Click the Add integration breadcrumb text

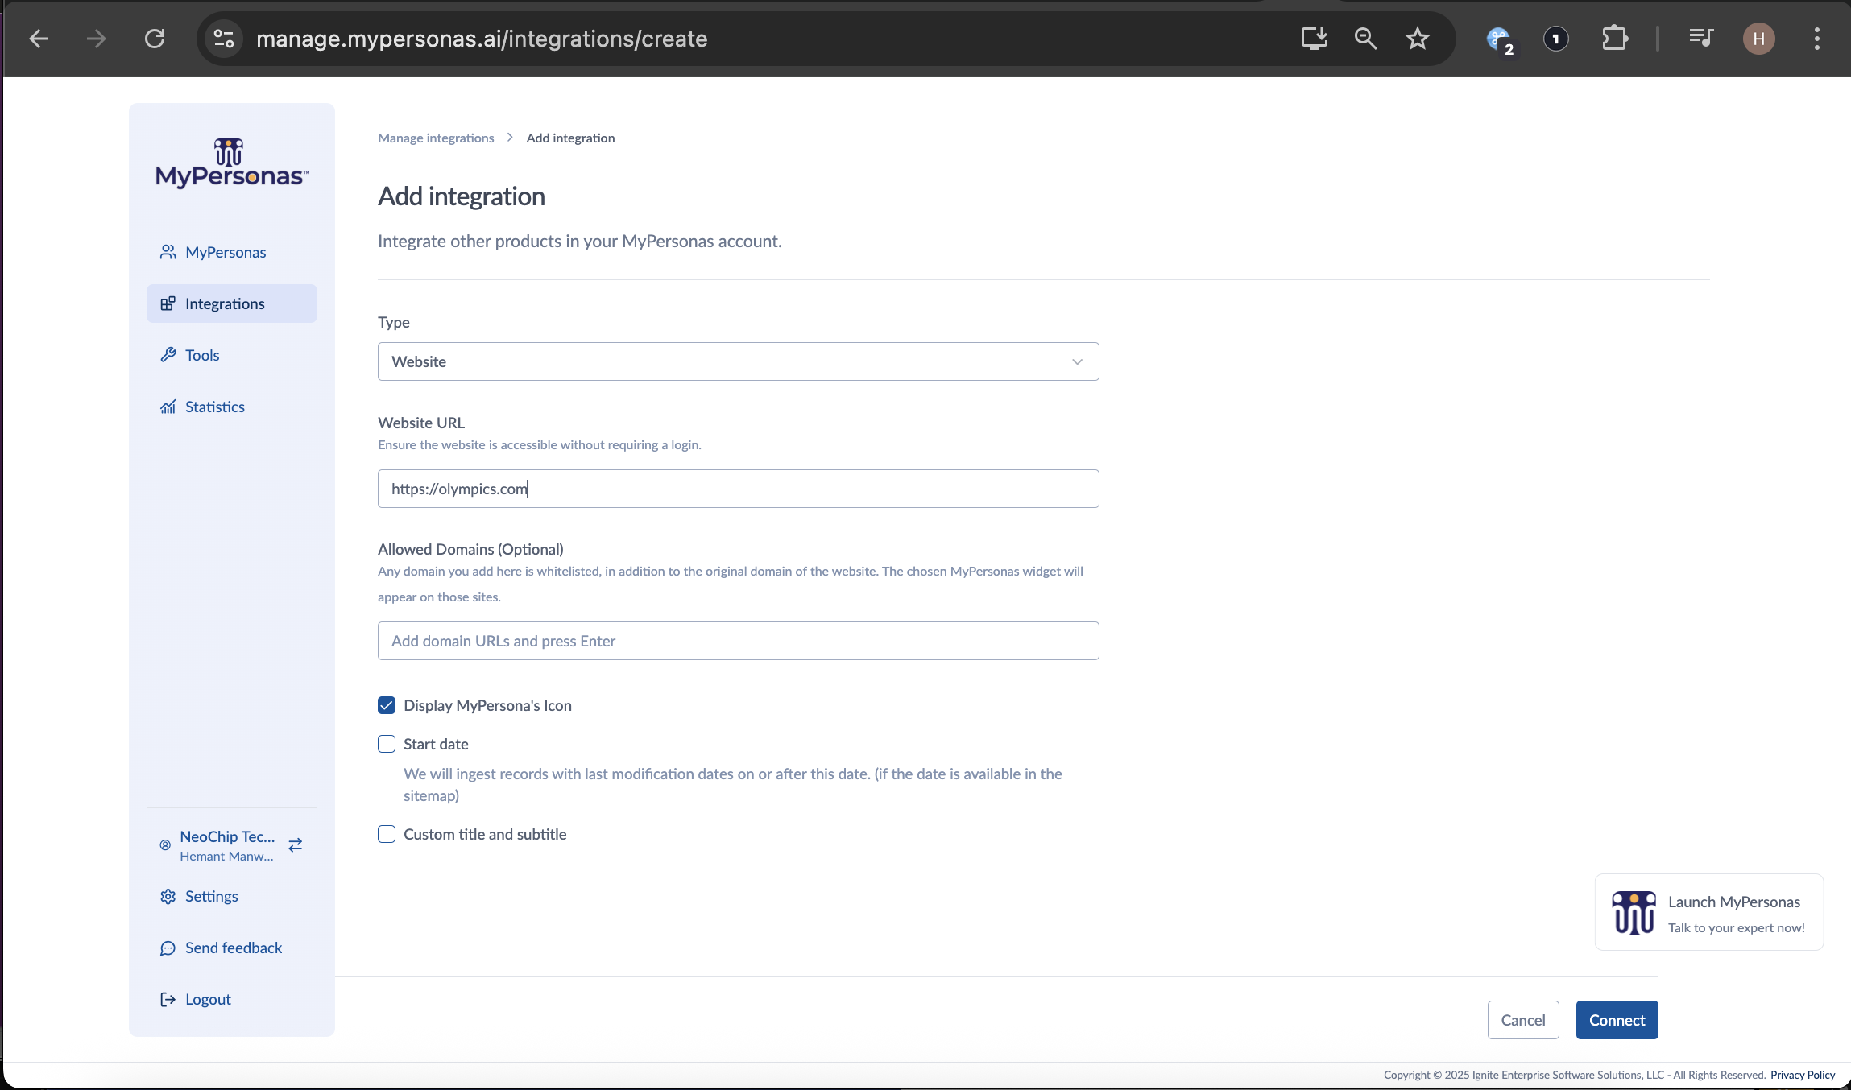coord(570,138)
